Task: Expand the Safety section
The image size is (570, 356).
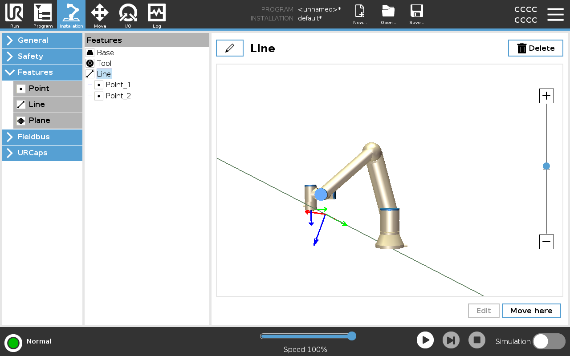Action: tap(42, 56)
